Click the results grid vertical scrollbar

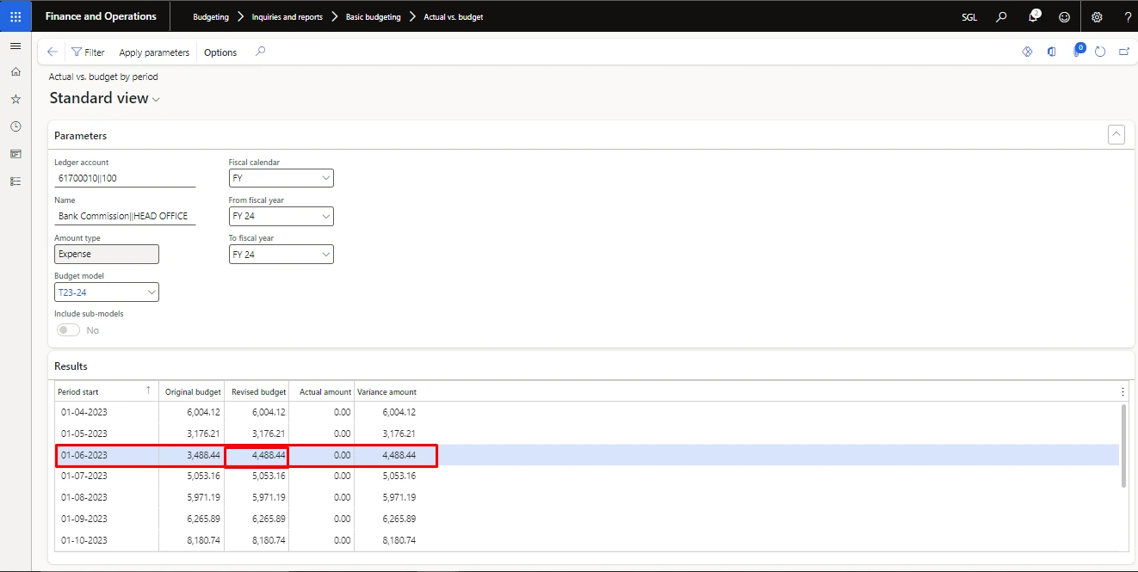click(1123, 446)
